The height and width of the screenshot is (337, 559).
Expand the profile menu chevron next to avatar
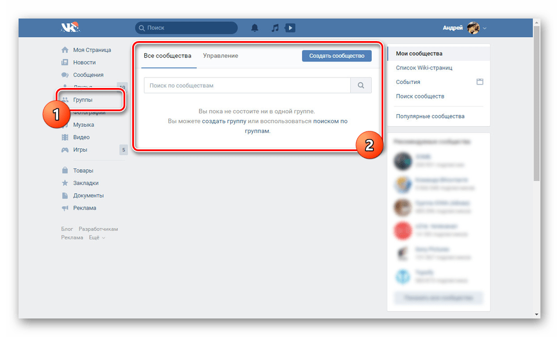coord(485,28)
